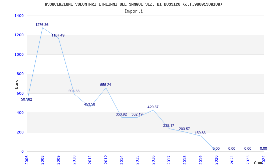Screen dimensions: 267x166
Task: Click the x-axis year 2010
Action: (74, 160)
